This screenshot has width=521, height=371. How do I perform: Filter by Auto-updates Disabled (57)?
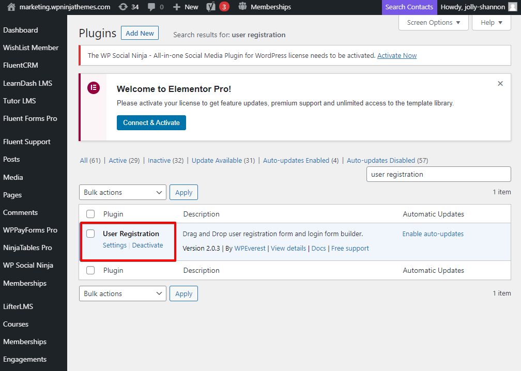(x=388, y=160)
